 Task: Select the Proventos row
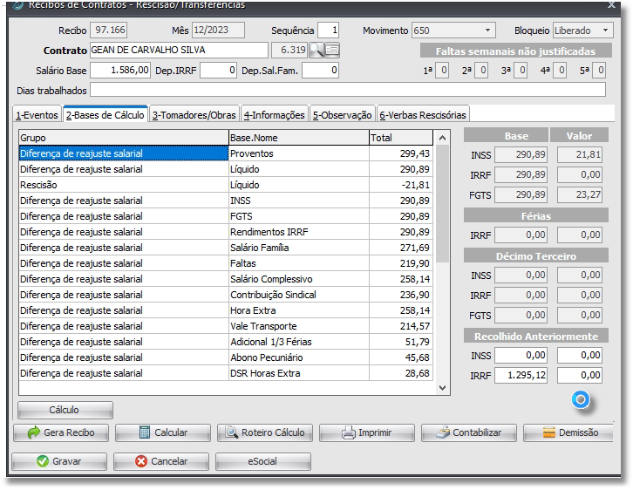(x=226, y=153)
